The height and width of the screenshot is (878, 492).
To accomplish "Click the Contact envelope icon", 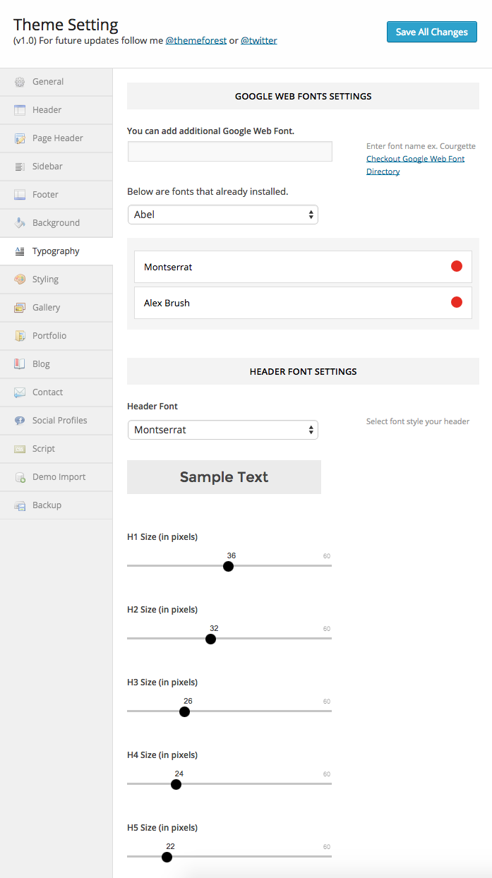I will pos(20,392).
